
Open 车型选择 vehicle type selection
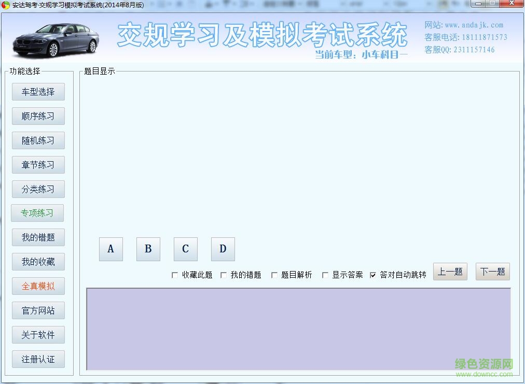click(38, 92)
